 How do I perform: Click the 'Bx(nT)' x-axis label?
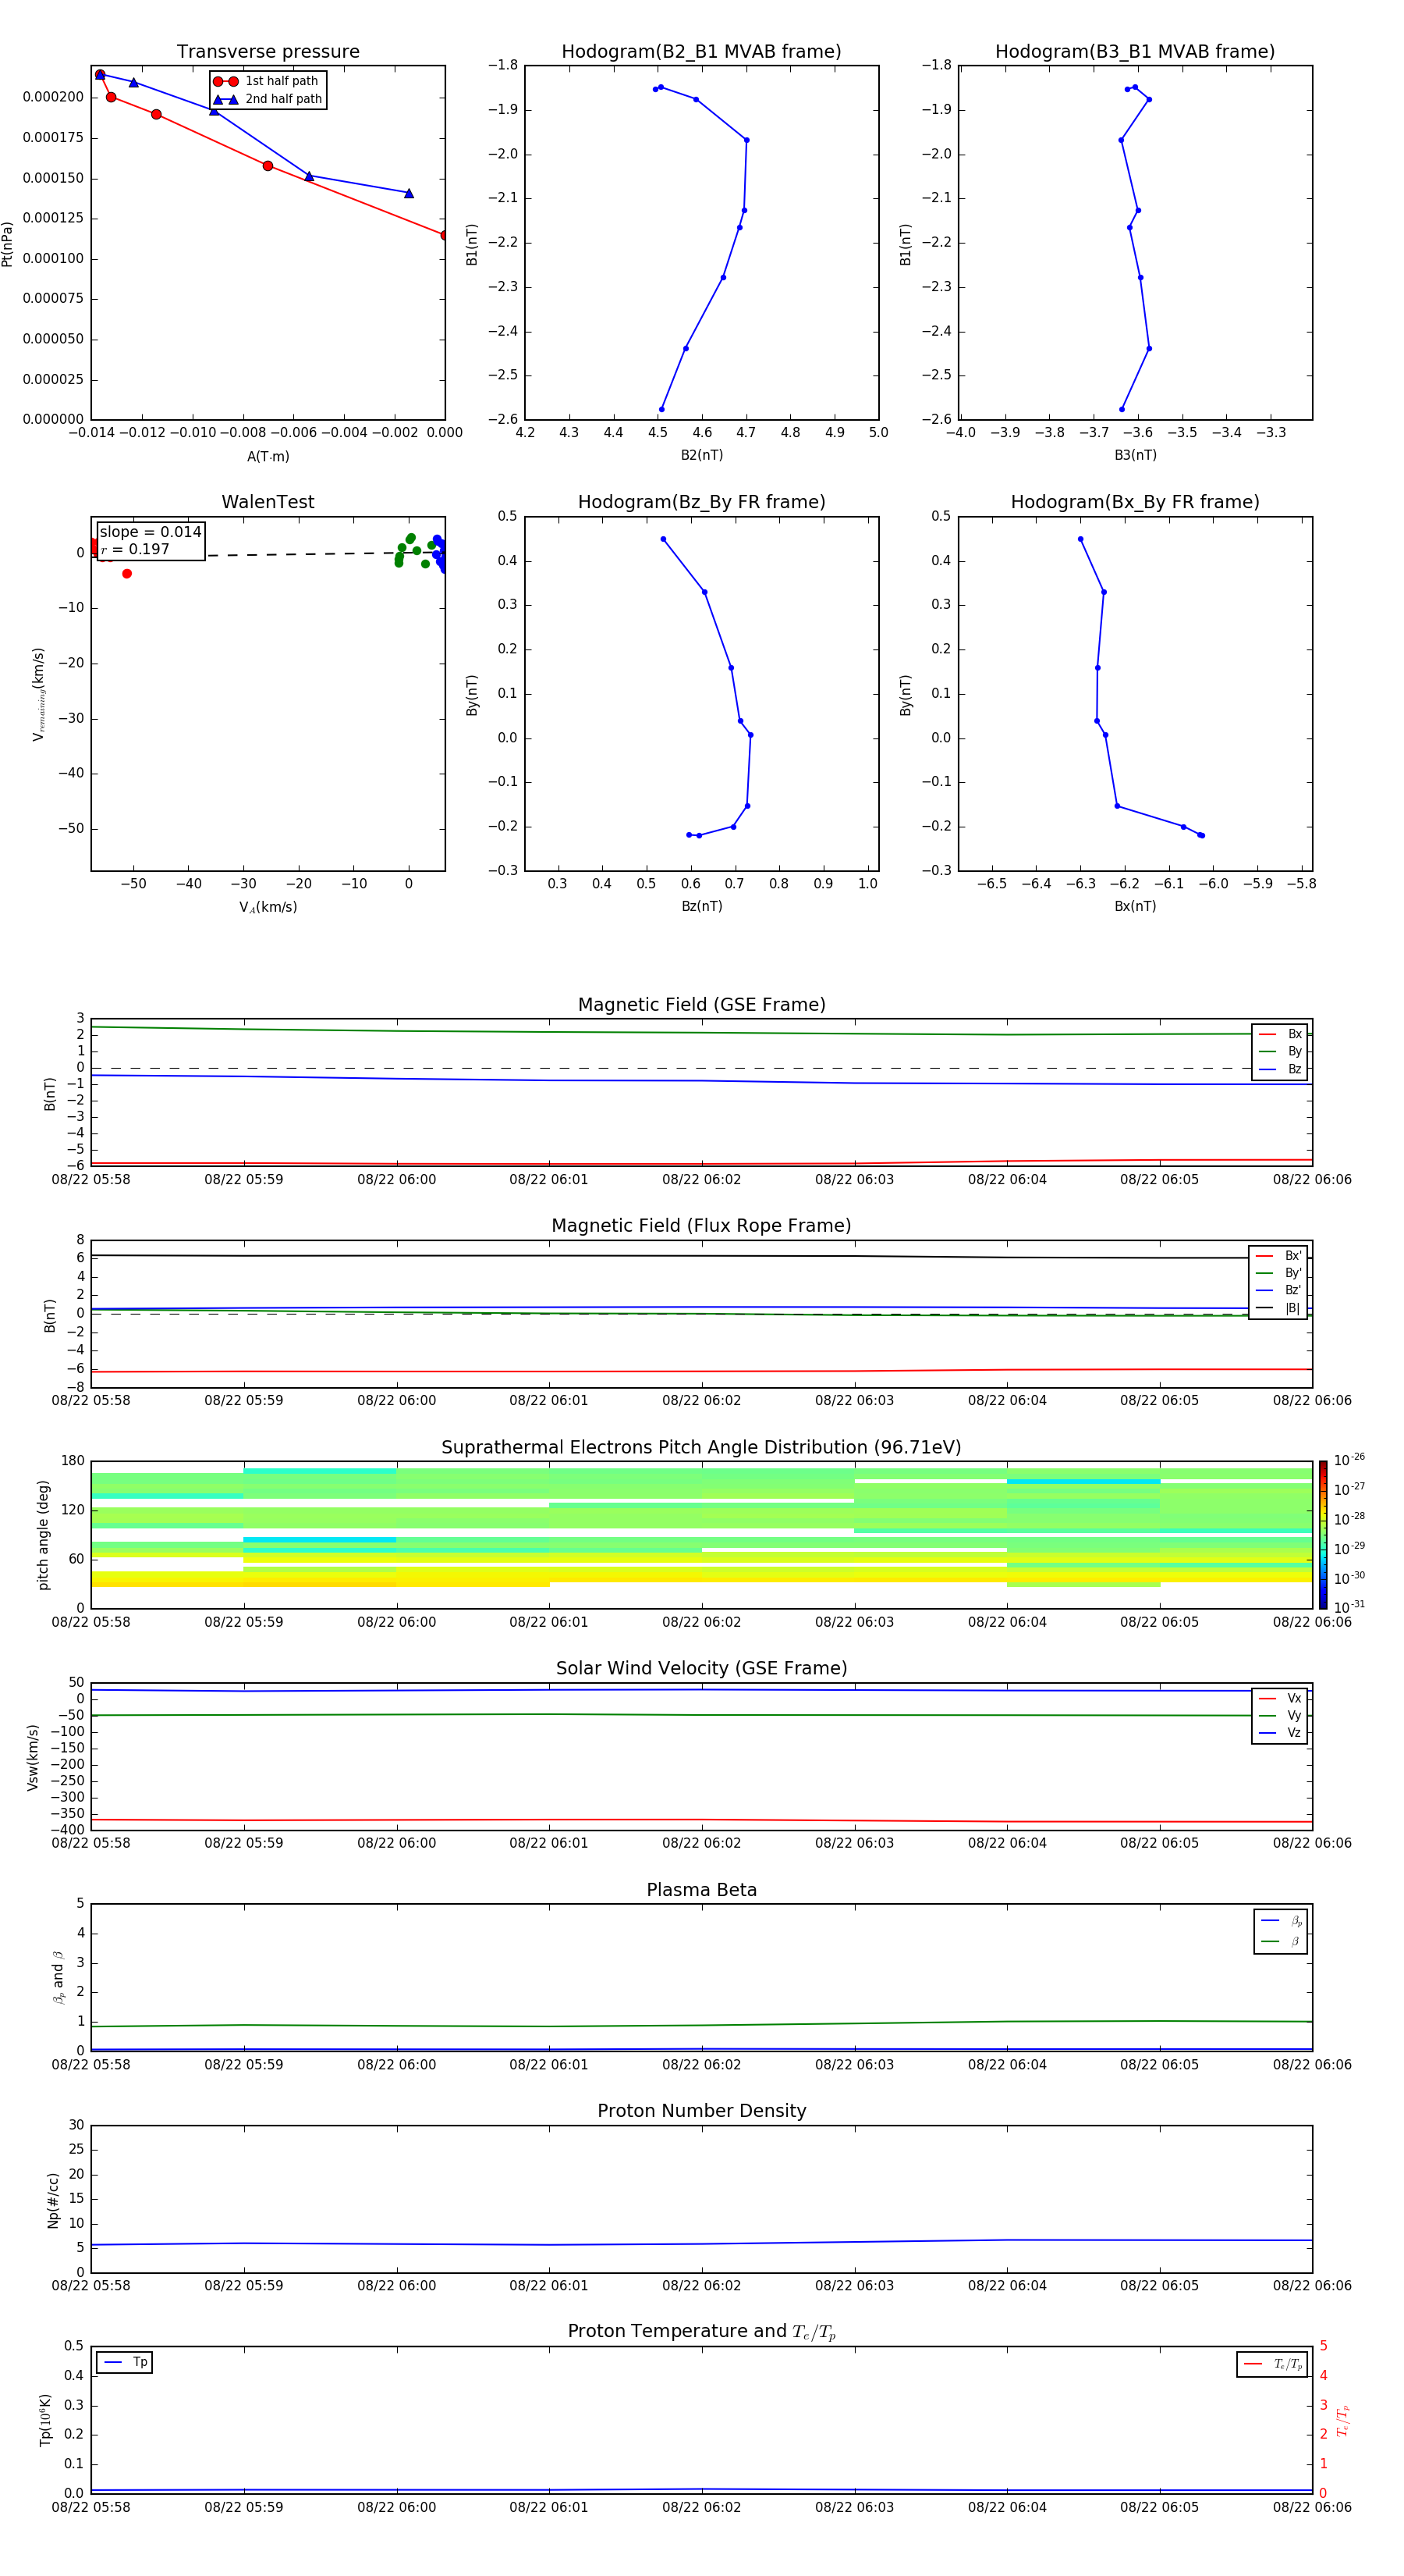[x=1135, y=906]
